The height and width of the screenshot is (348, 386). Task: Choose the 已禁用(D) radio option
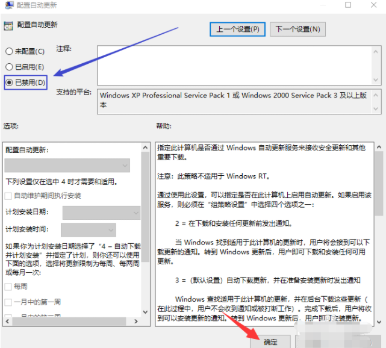[9, 82]
